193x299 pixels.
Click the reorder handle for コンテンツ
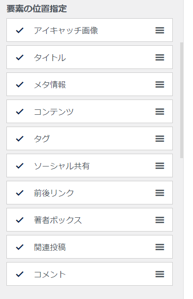160,111
